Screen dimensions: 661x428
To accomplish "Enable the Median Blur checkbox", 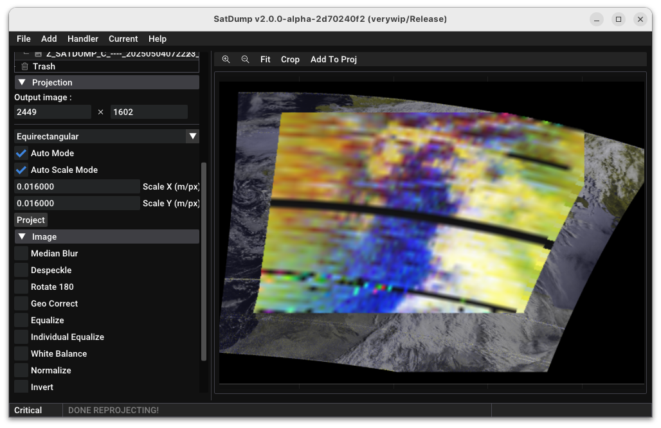I will click(21, 253).
